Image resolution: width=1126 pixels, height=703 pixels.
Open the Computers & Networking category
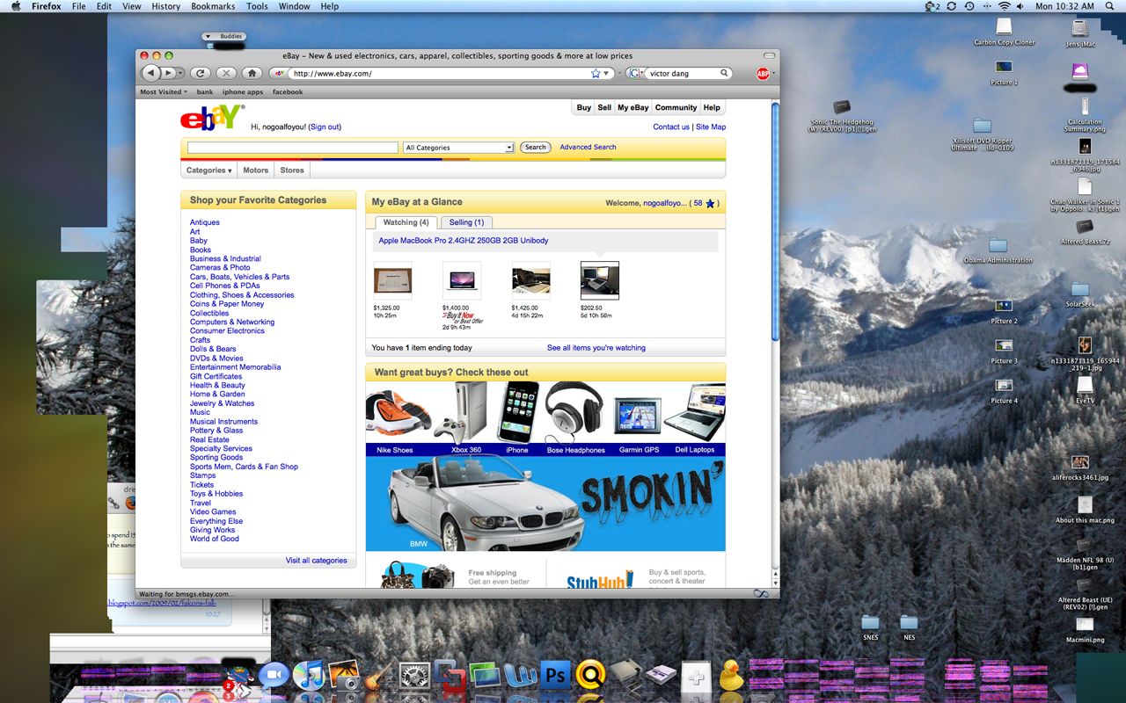(232, 322)
